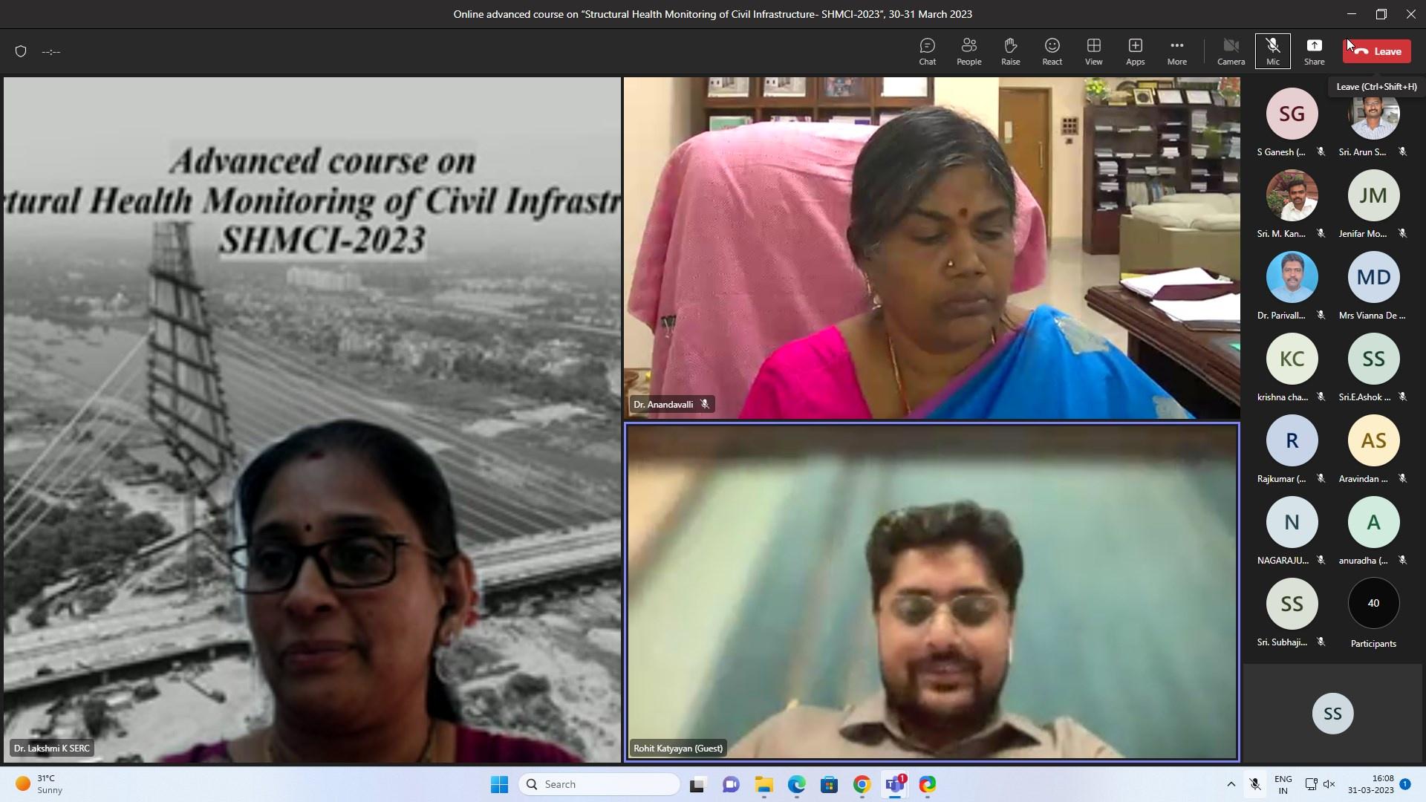Screen dimensions: 1426x802
Task: Click the MD avatar for Mrs Vianna De
Action: (1373, 277)
